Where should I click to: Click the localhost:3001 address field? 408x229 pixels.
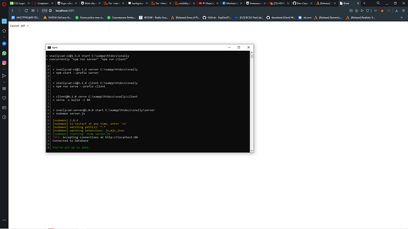(65, 11)
